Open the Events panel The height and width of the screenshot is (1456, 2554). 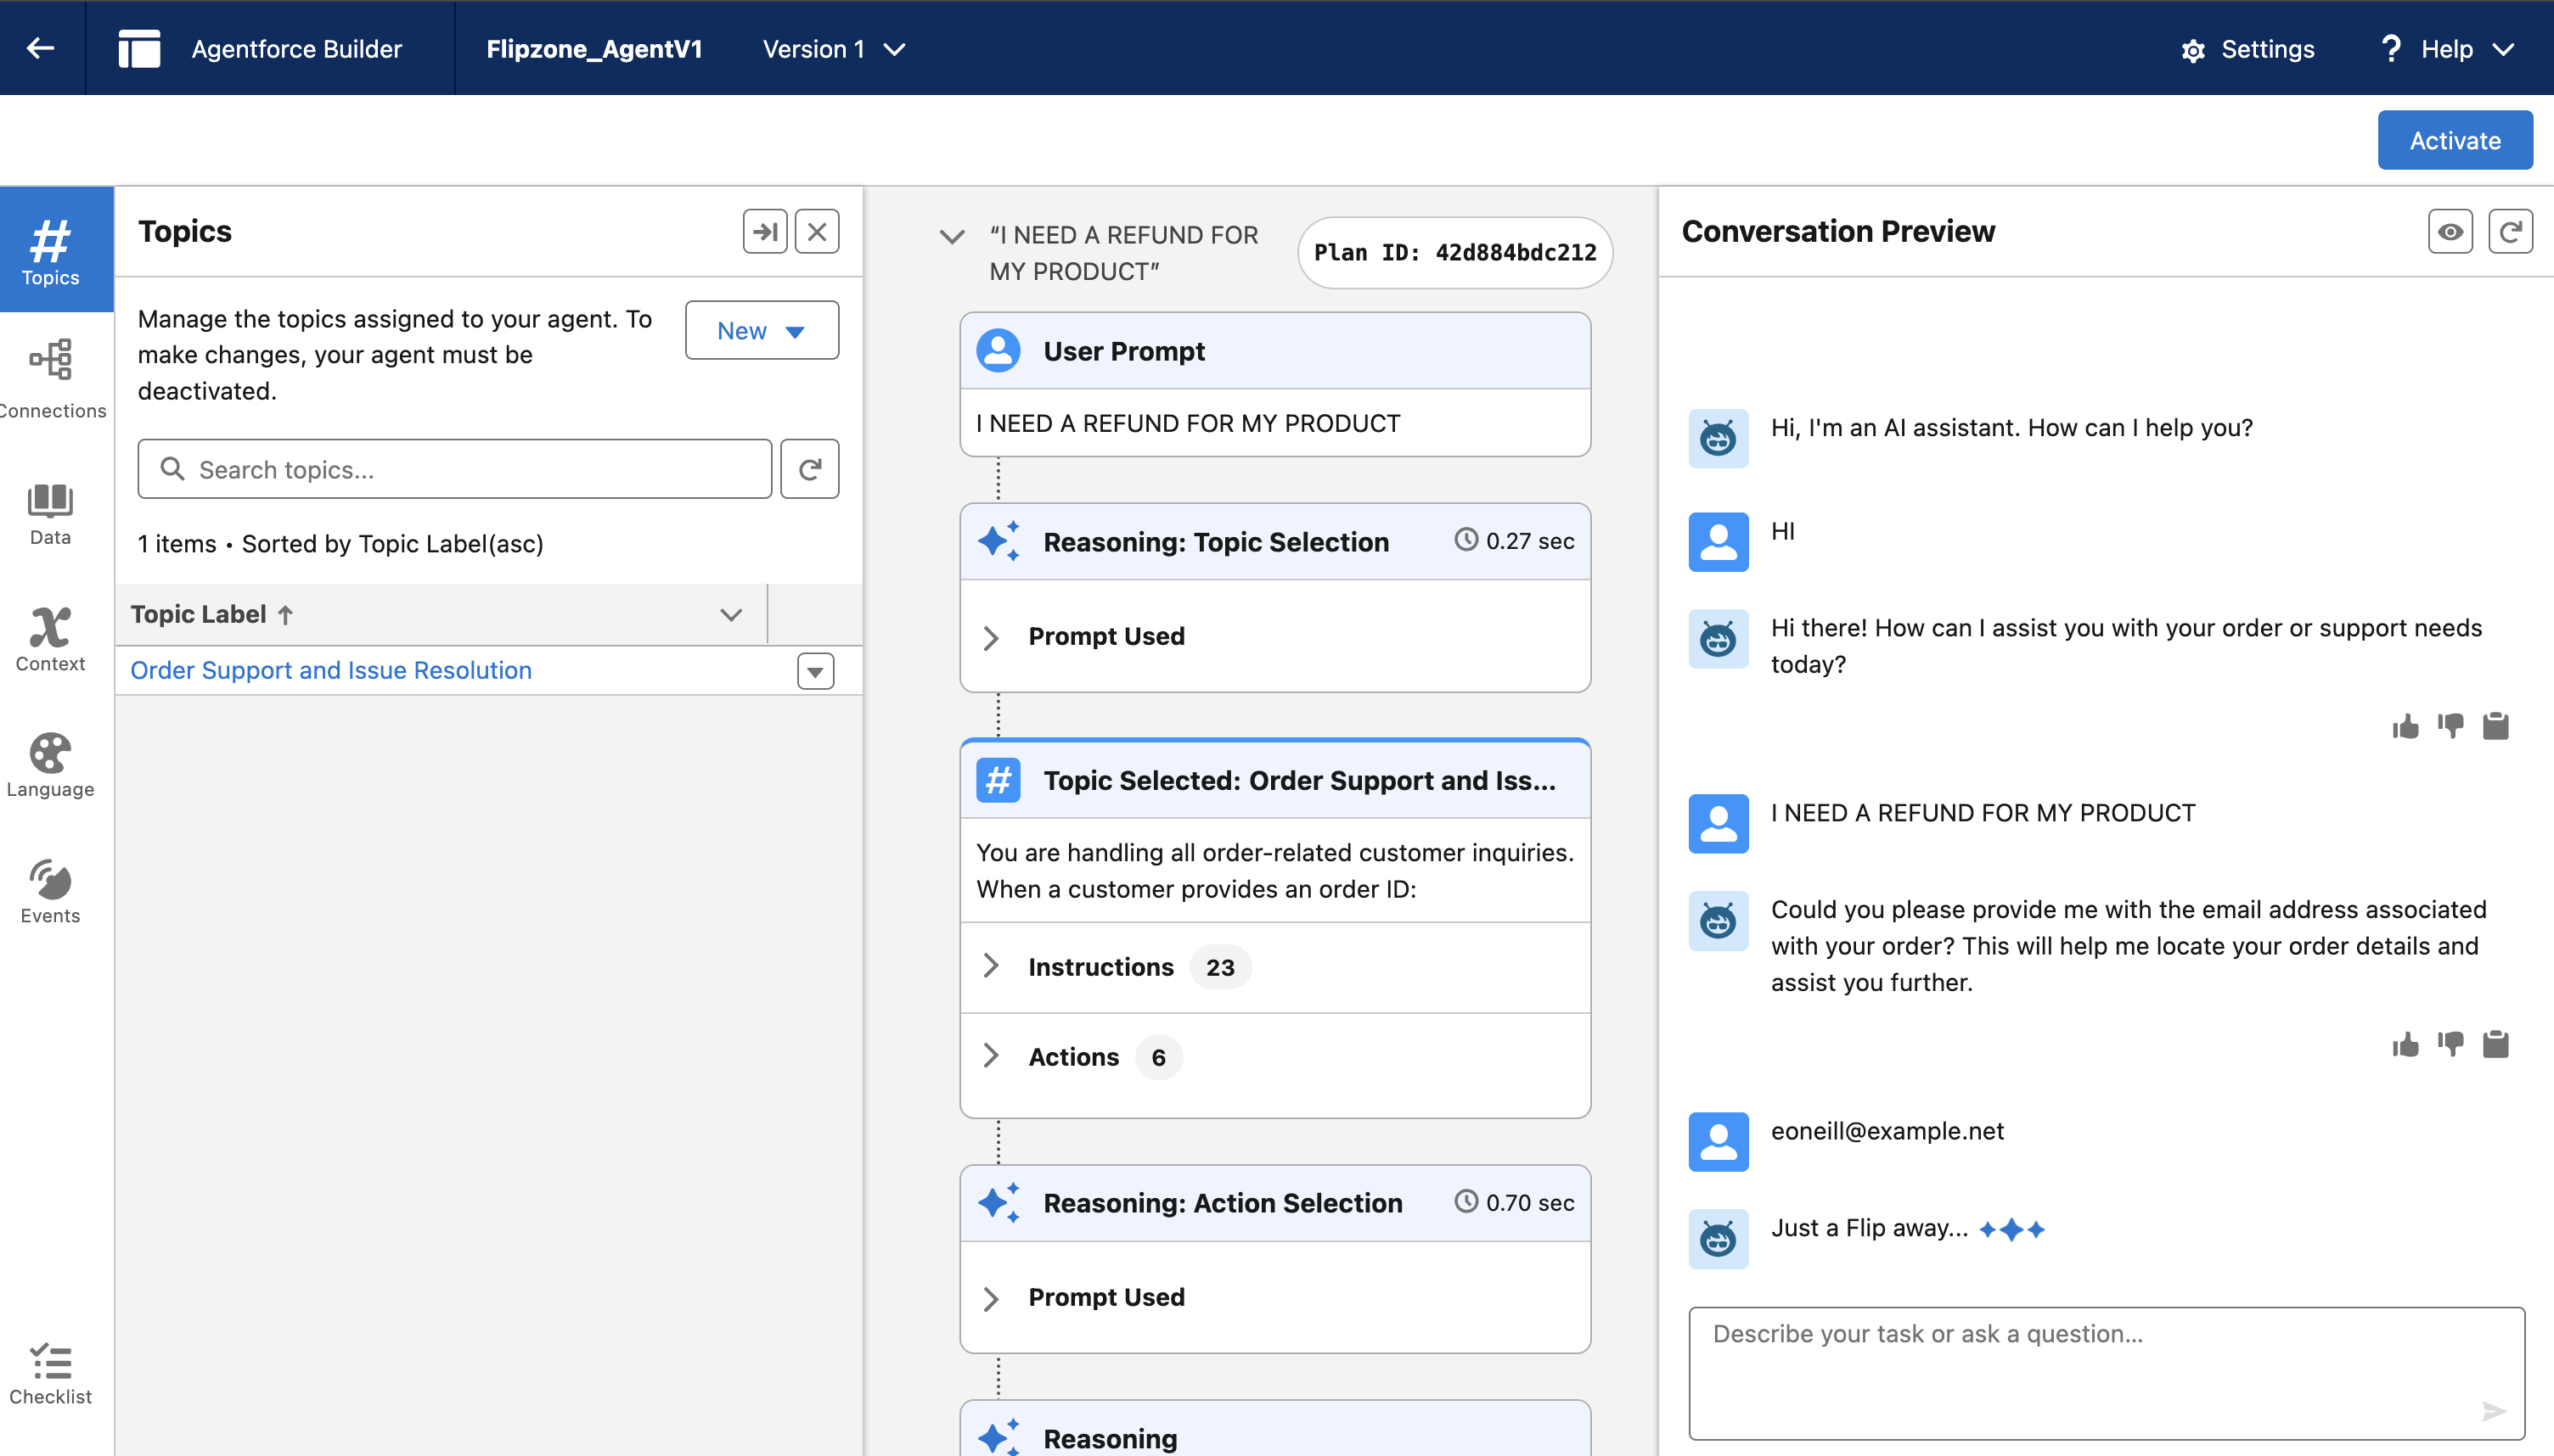pos(50,891)
